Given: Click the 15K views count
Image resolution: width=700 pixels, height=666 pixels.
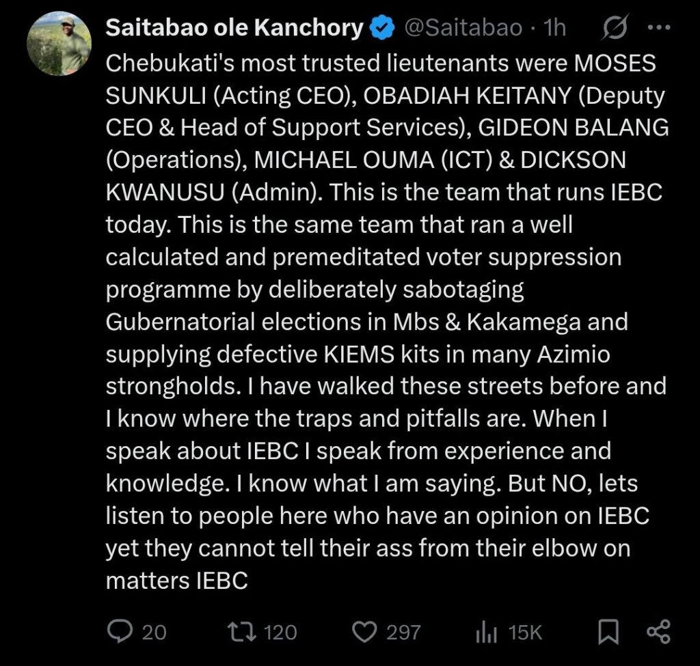Looking at the screenshot, I should coord(526,633).
